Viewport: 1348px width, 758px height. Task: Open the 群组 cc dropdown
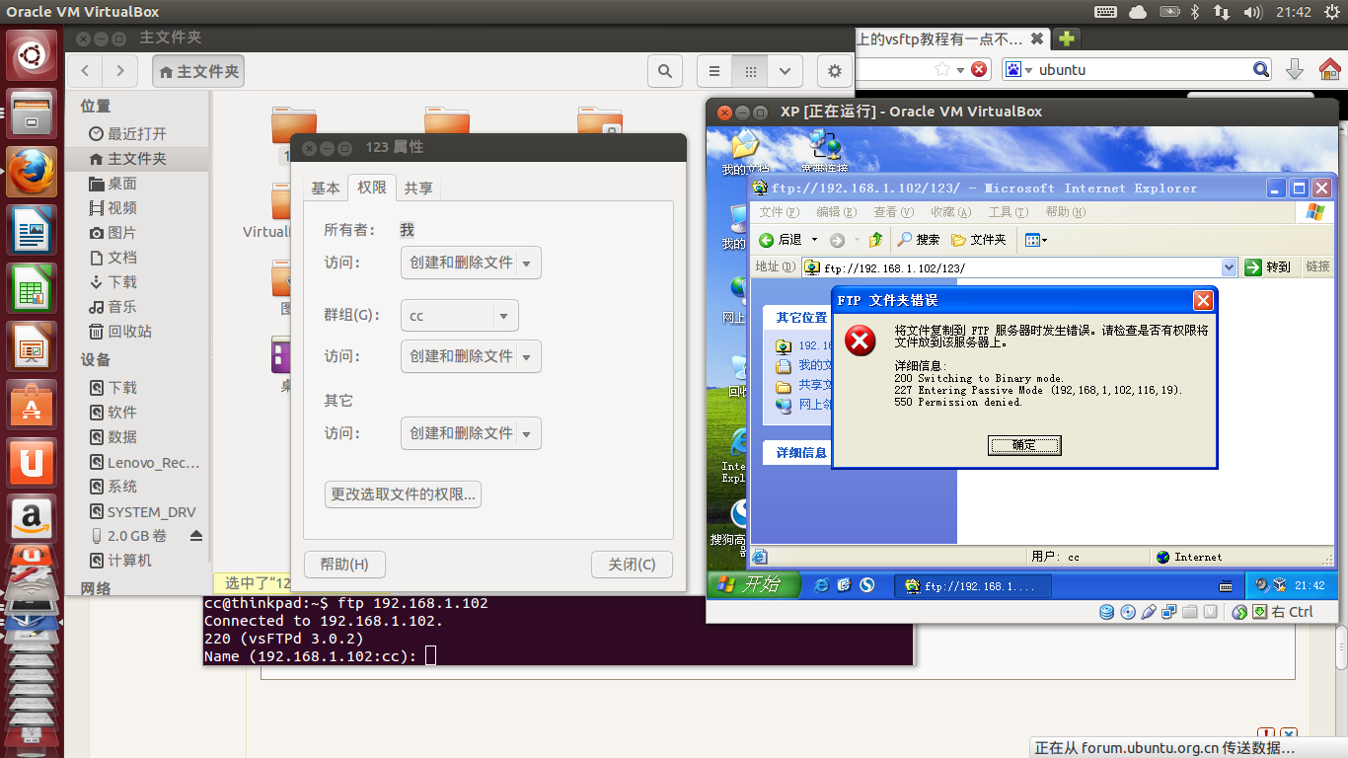460,316
